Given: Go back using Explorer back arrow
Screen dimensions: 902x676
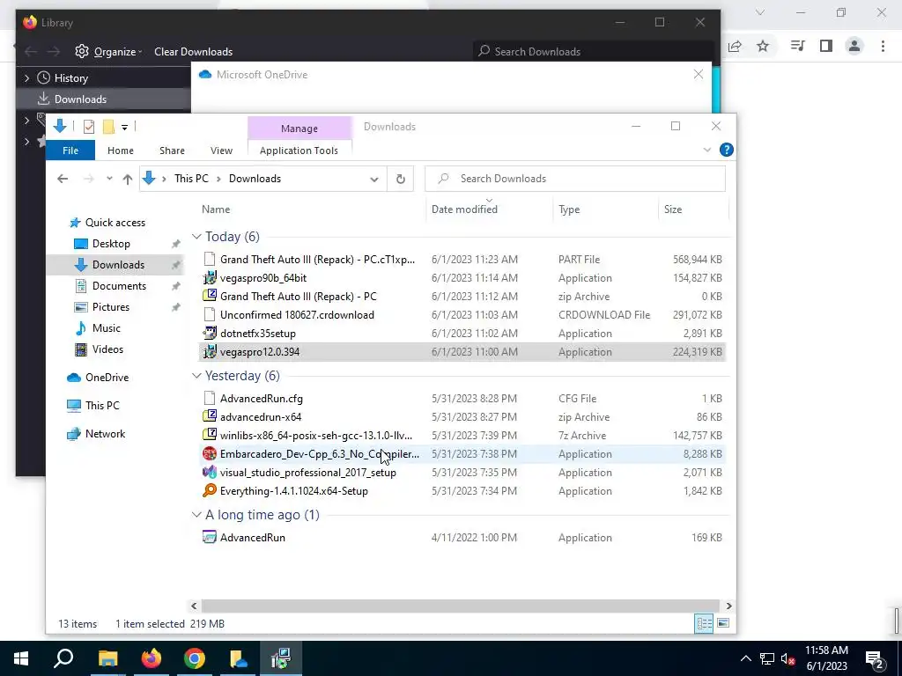Looking at the screenshot, I should click(63, 179).
